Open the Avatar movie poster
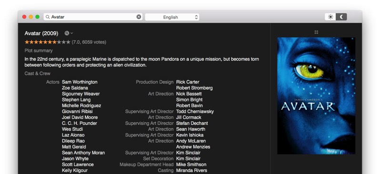380x174 pixels. click(316, 96)
